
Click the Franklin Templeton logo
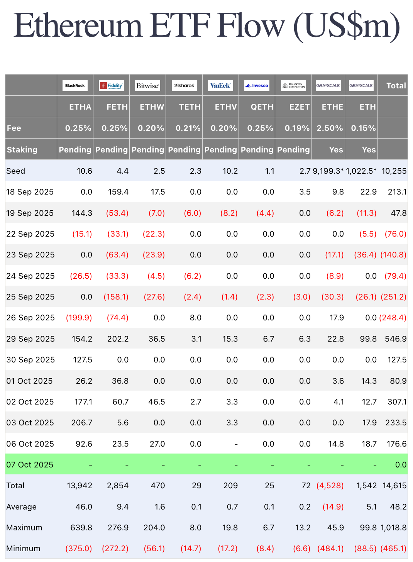pos(293,86)
